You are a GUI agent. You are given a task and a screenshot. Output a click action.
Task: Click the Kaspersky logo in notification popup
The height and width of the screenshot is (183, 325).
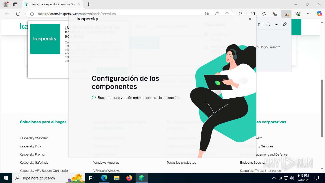point(45,39)
